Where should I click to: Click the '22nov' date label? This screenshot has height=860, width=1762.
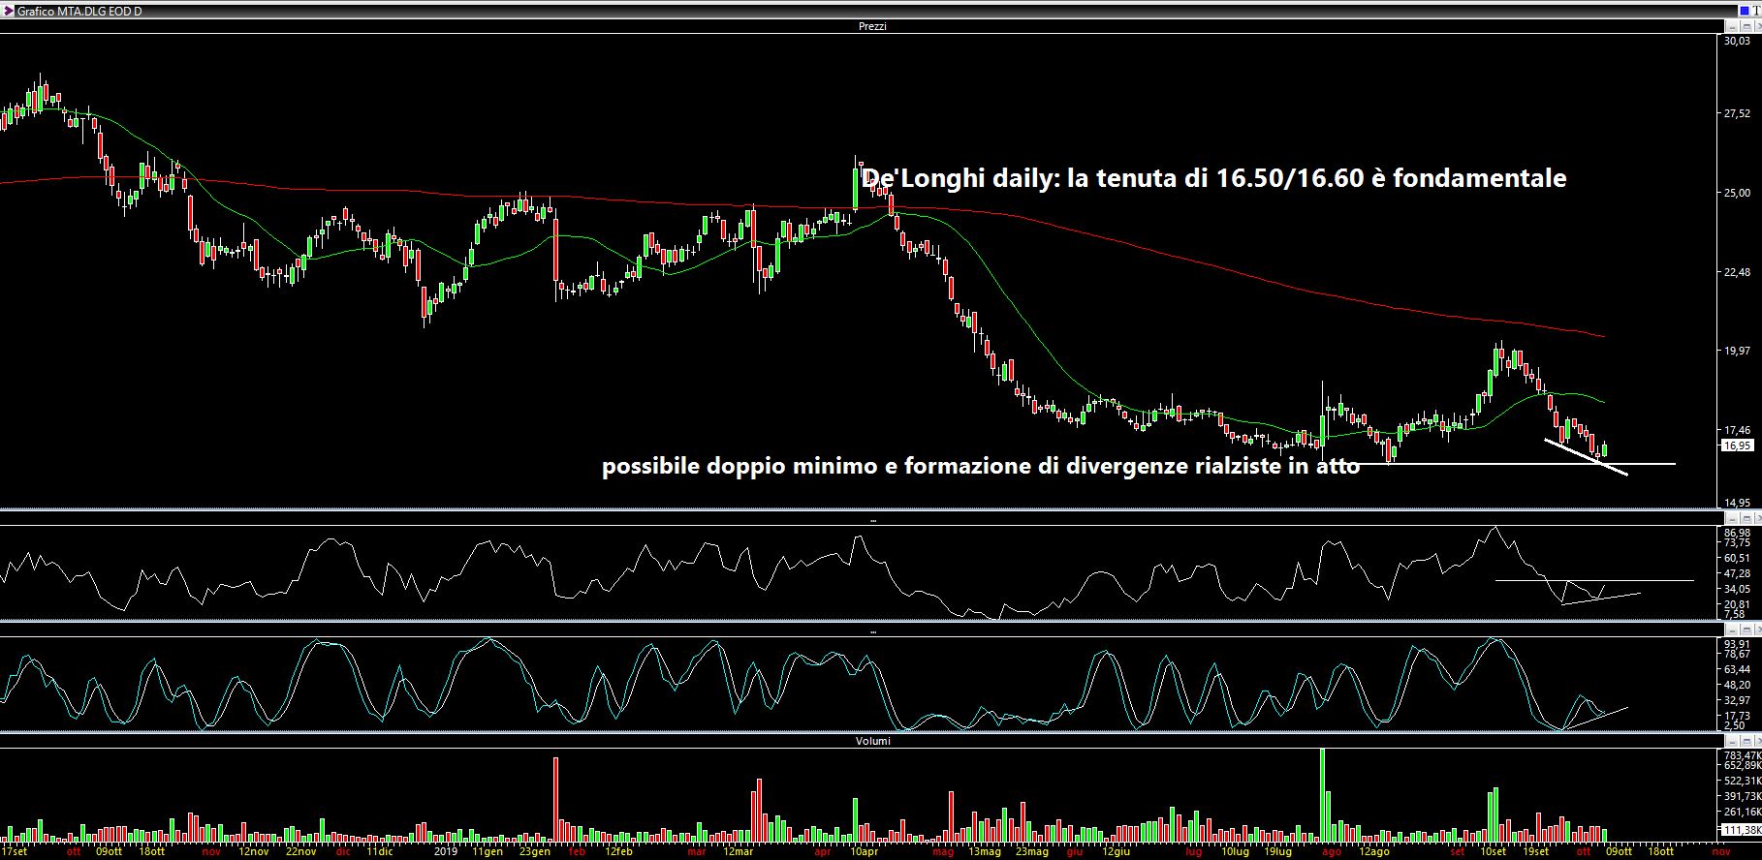[300, 852]
